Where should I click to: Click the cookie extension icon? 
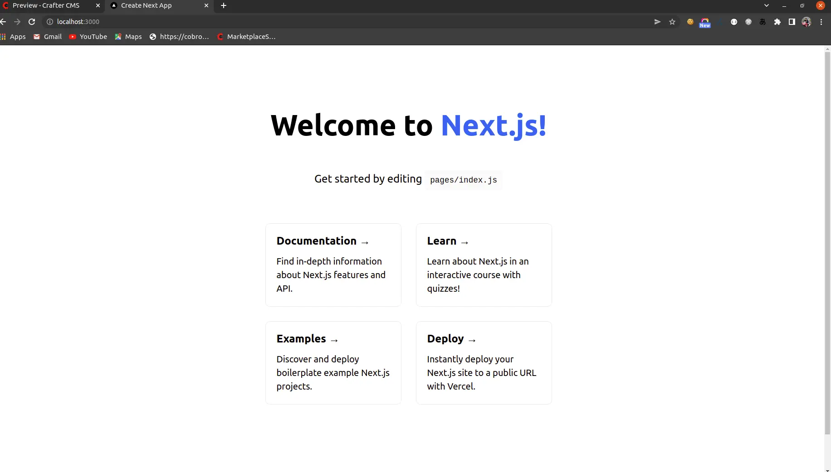tap(690, 22)
